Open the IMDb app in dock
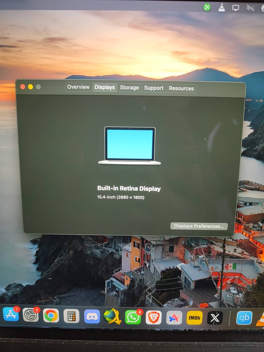 coord(194,318)
